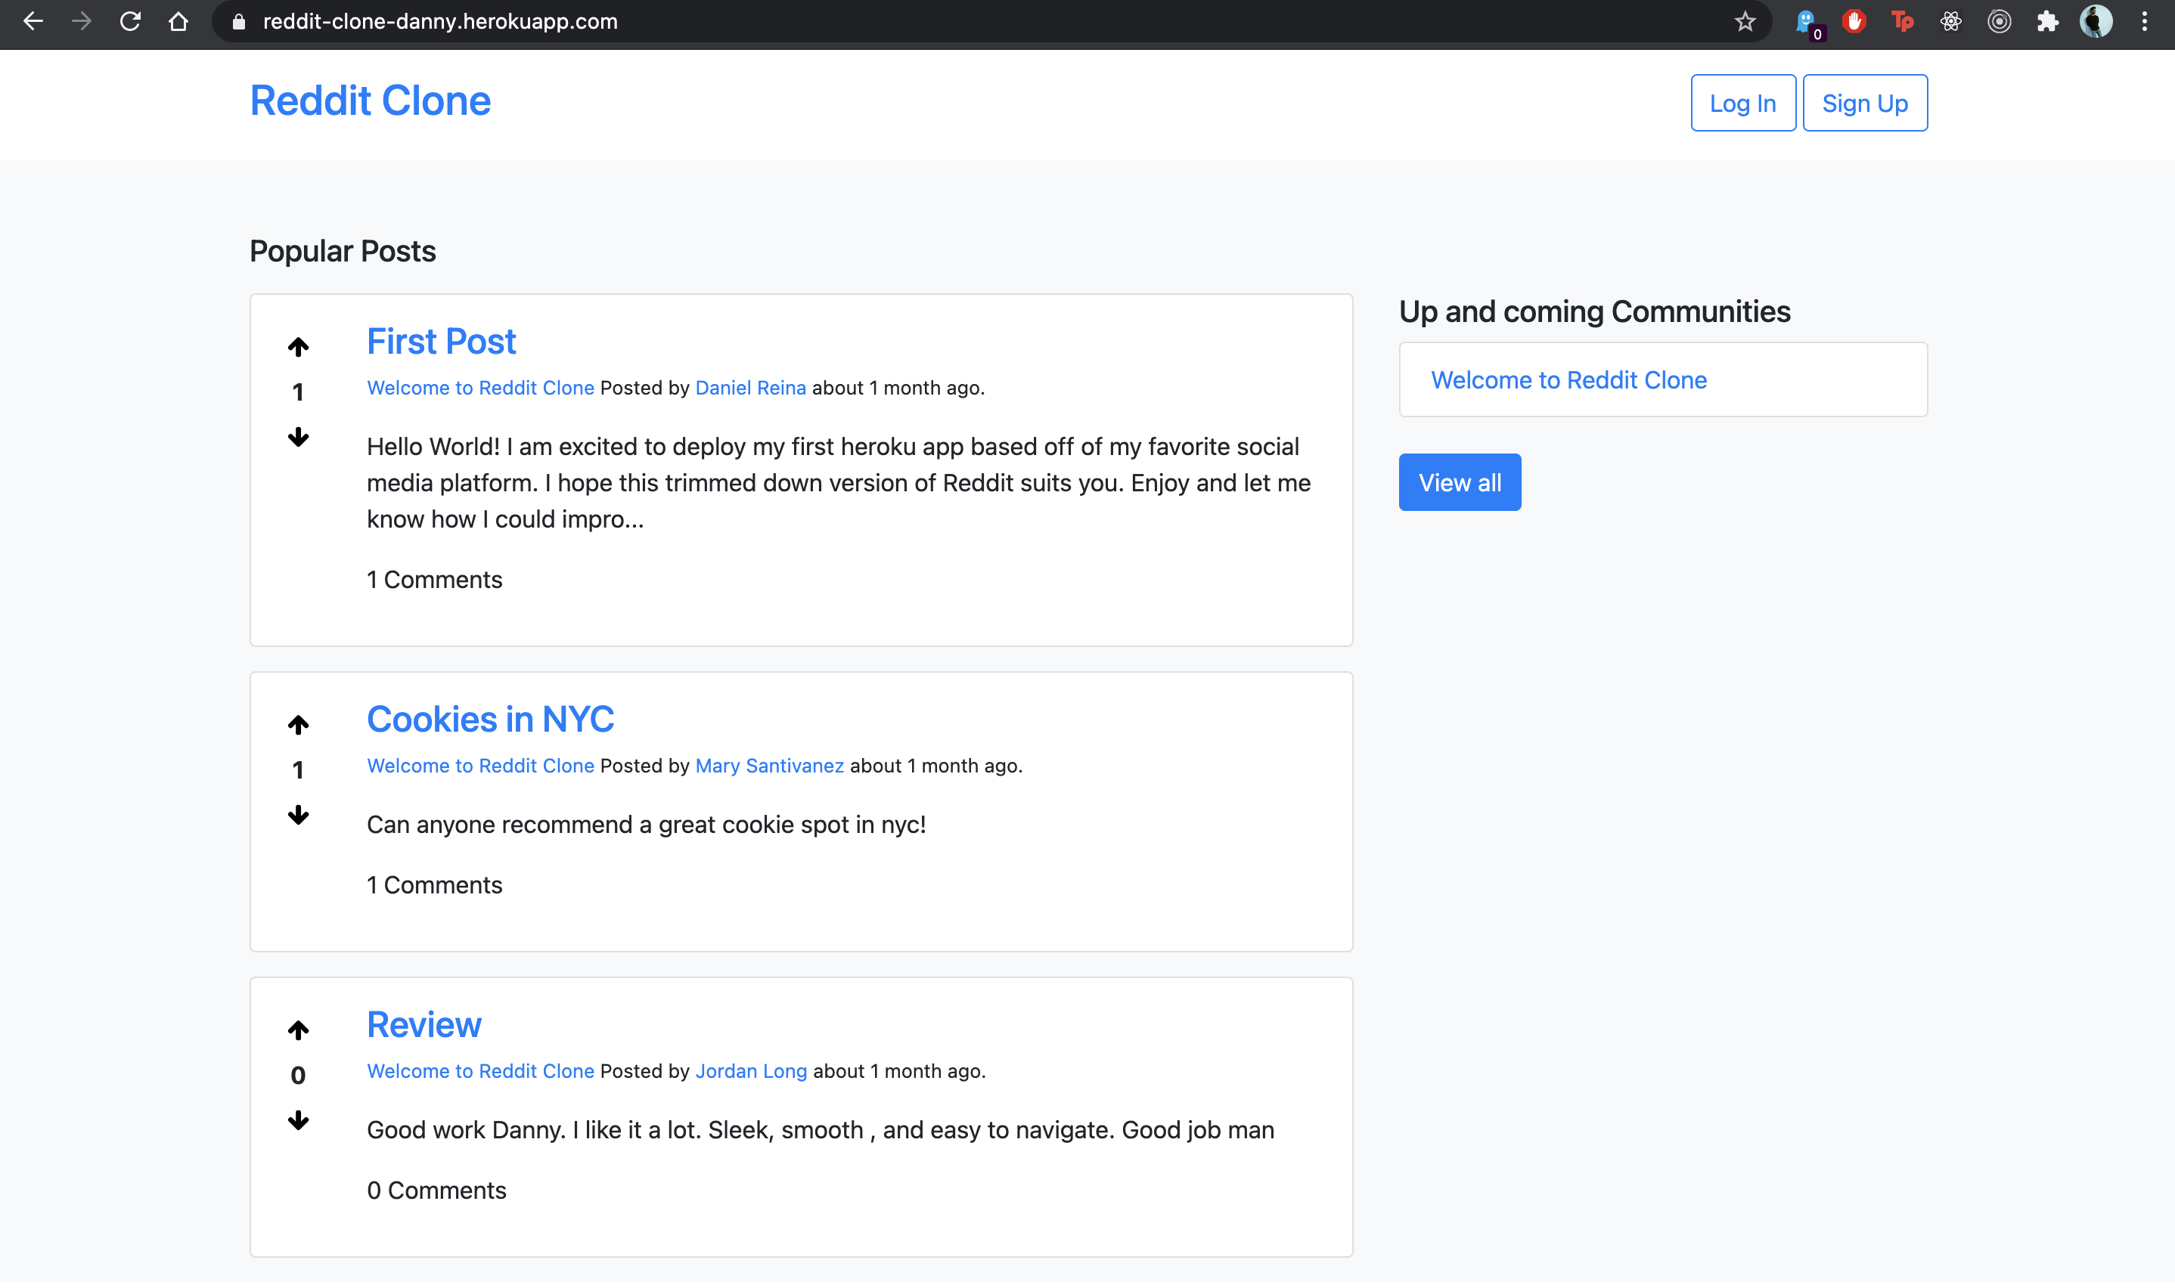2175x1288 pixels.
Task: Upvote the Cookies in NYC post
Action: point(298,725)
